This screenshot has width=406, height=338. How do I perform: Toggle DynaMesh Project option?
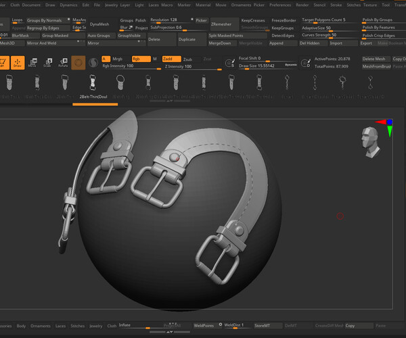[141, 28]
